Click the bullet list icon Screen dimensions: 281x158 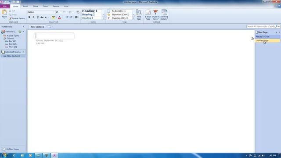point(65,12)
